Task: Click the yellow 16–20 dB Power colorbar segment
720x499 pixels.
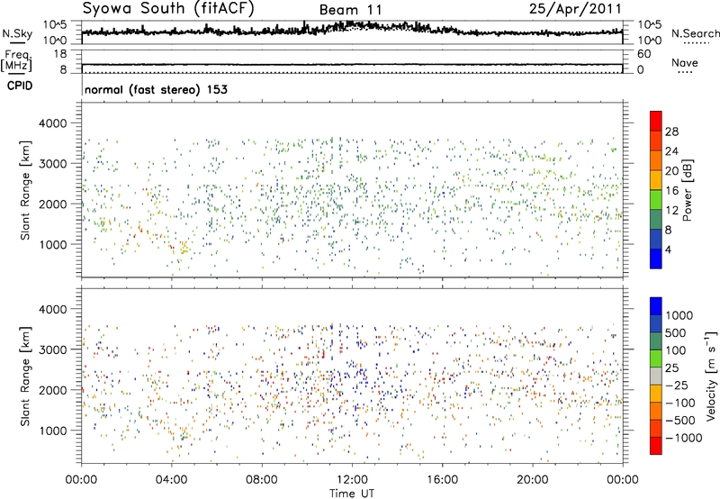Action: (x=656, y=179)
